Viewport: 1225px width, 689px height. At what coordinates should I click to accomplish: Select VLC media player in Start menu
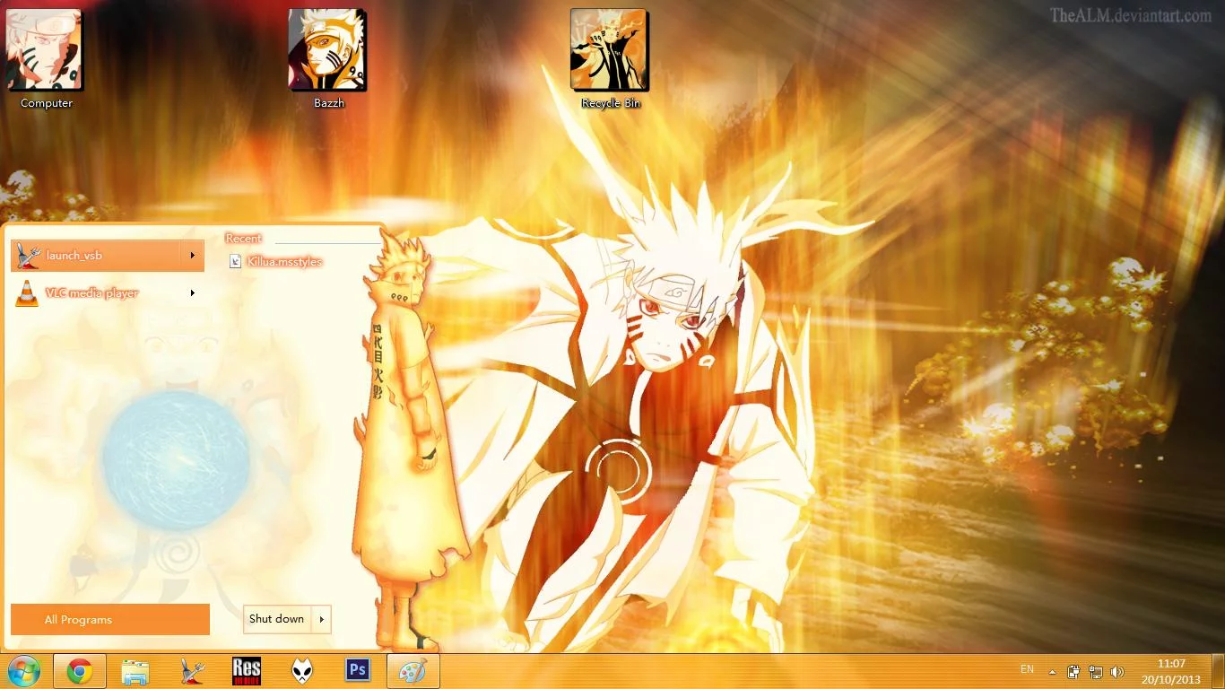pos(108,293)
